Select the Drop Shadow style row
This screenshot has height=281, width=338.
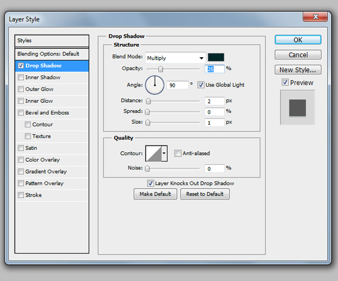(x=52, y=66)
